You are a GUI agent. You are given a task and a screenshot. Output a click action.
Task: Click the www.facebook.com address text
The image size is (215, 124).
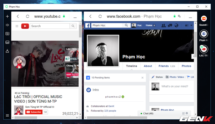pos(124,16)
